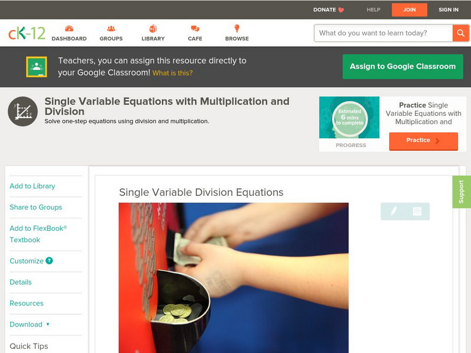
Task: Click the CK-12 logo
Action: (26, 33)
